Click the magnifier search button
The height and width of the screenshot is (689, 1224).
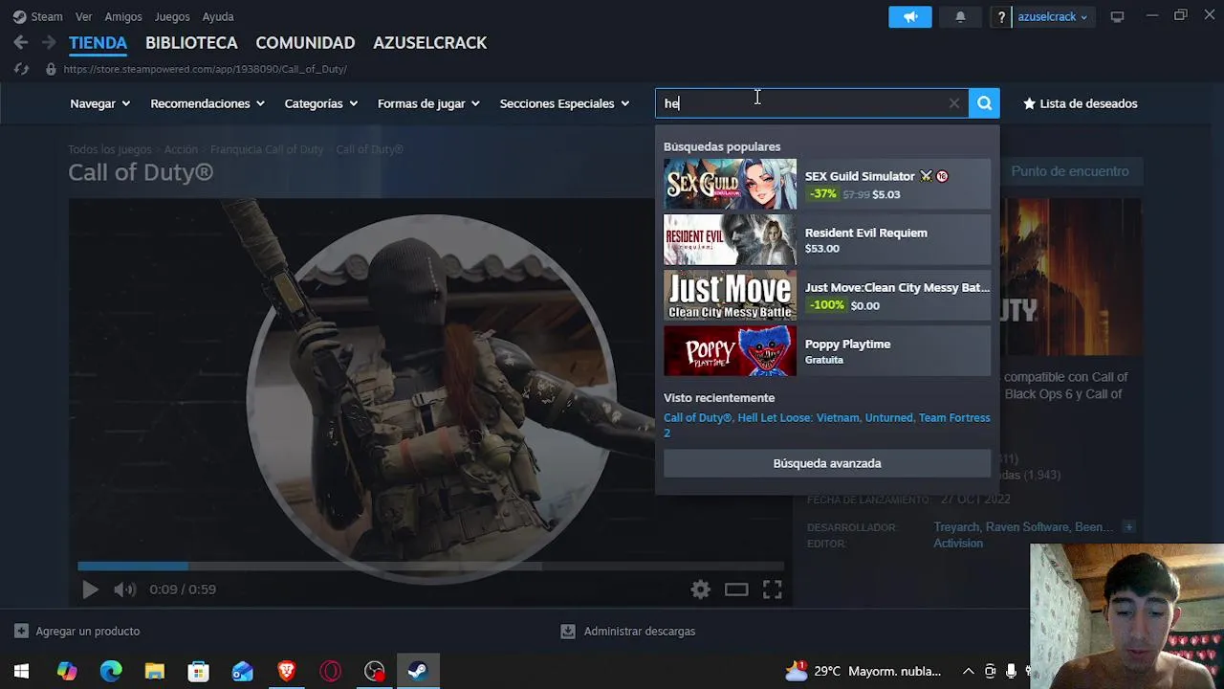(x=984, y=103)
